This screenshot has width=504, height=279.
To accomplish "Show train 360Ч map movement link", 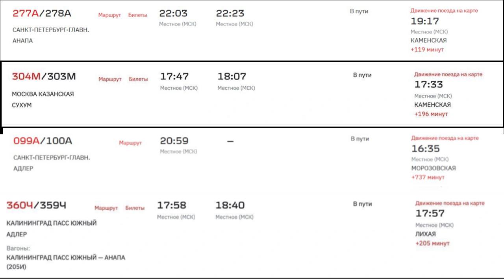I will (x=450, y=203).
